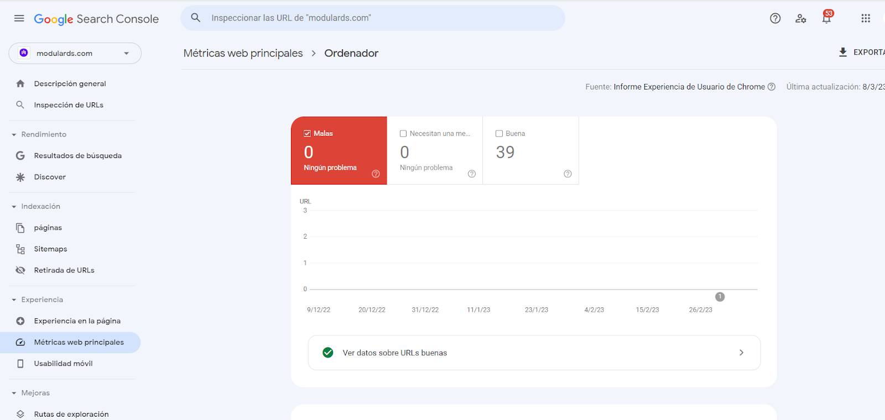Check the Buena checkbox
This screenshot has height=420, width=885.
[499, 133]
